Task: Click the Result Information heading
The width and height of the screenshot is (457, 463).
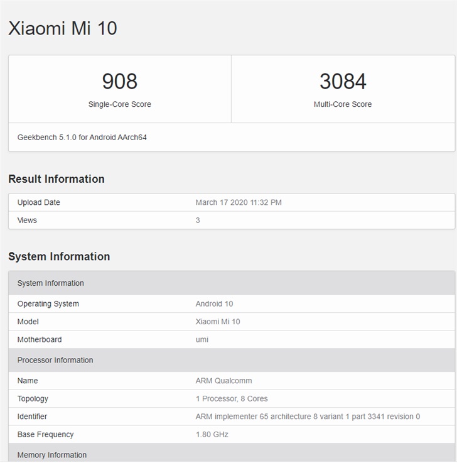Action: [x=56, y=179]
